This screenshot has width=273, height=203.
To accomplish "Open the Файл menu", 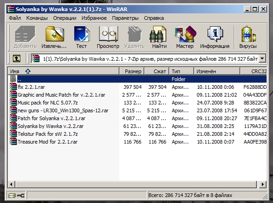I will pyautogui.click(x=15, y=18).
